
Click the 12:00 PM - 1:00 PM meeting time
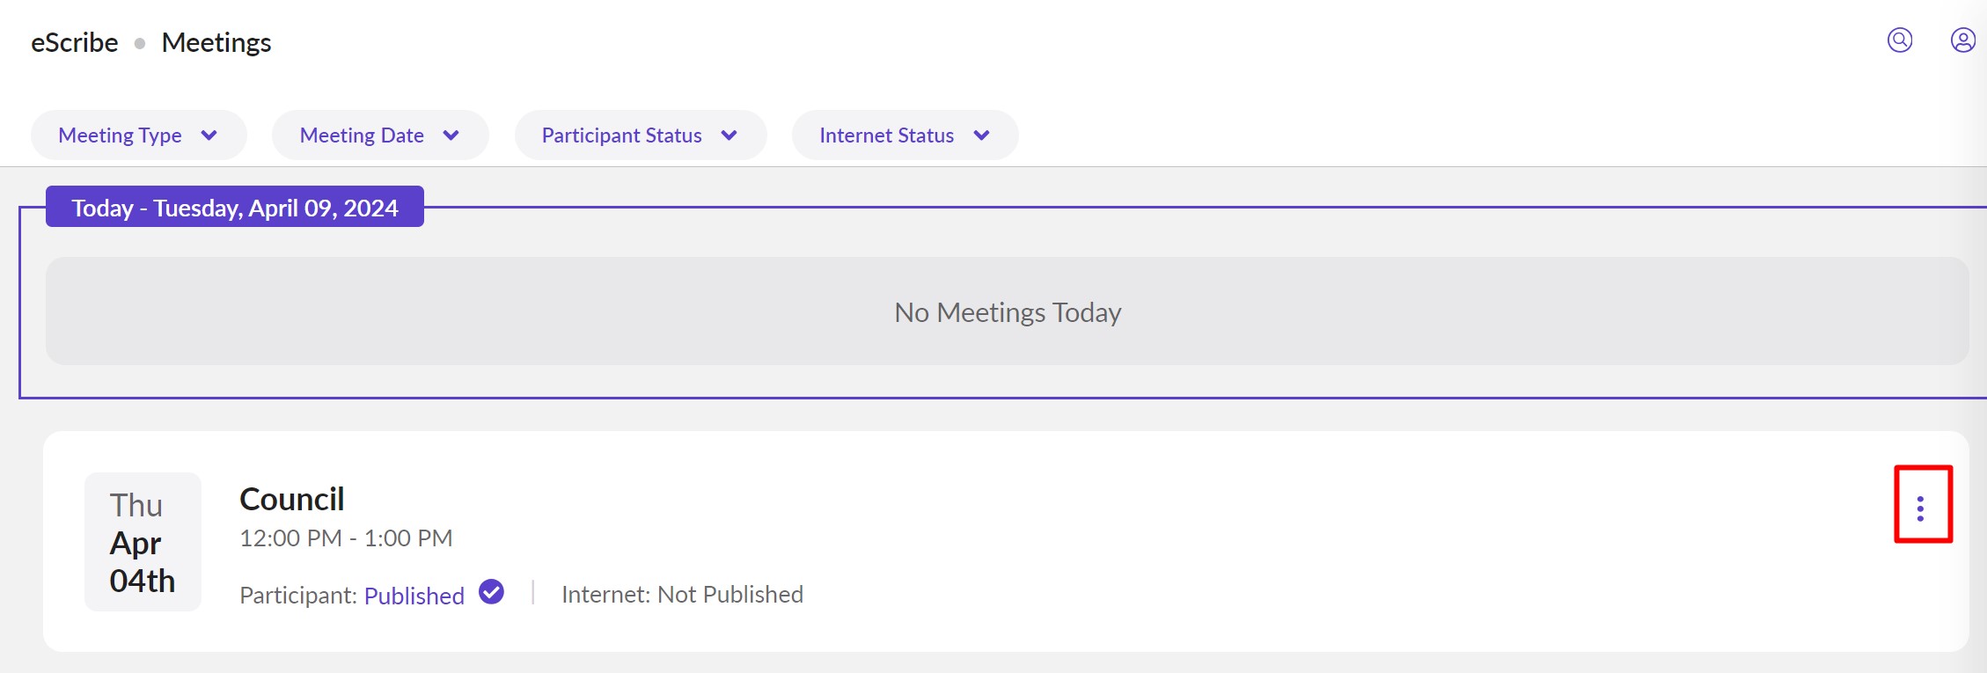346,538
